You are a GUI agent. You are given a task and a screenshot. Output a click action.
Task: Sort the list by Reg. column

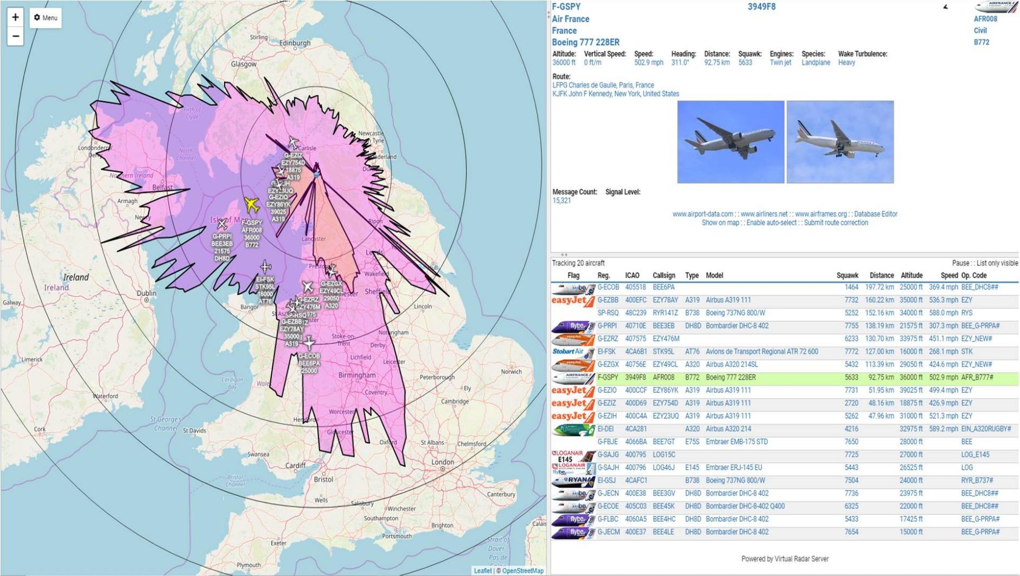(603, 275)
